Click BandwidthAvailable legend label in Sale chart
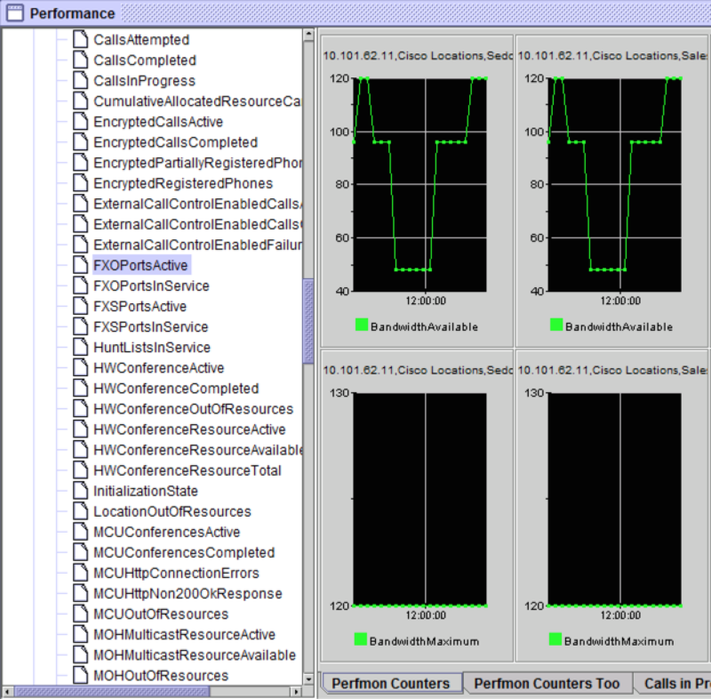 point(619,326)
